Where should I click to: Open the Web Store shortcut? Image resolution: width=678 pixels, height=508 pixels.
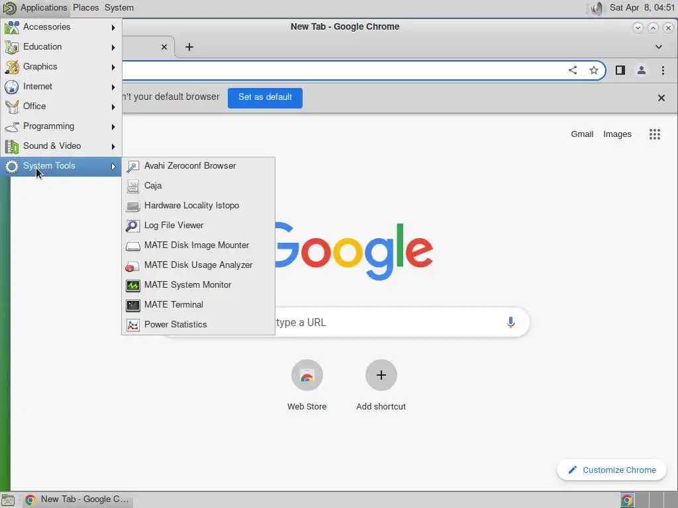[307, 386]
